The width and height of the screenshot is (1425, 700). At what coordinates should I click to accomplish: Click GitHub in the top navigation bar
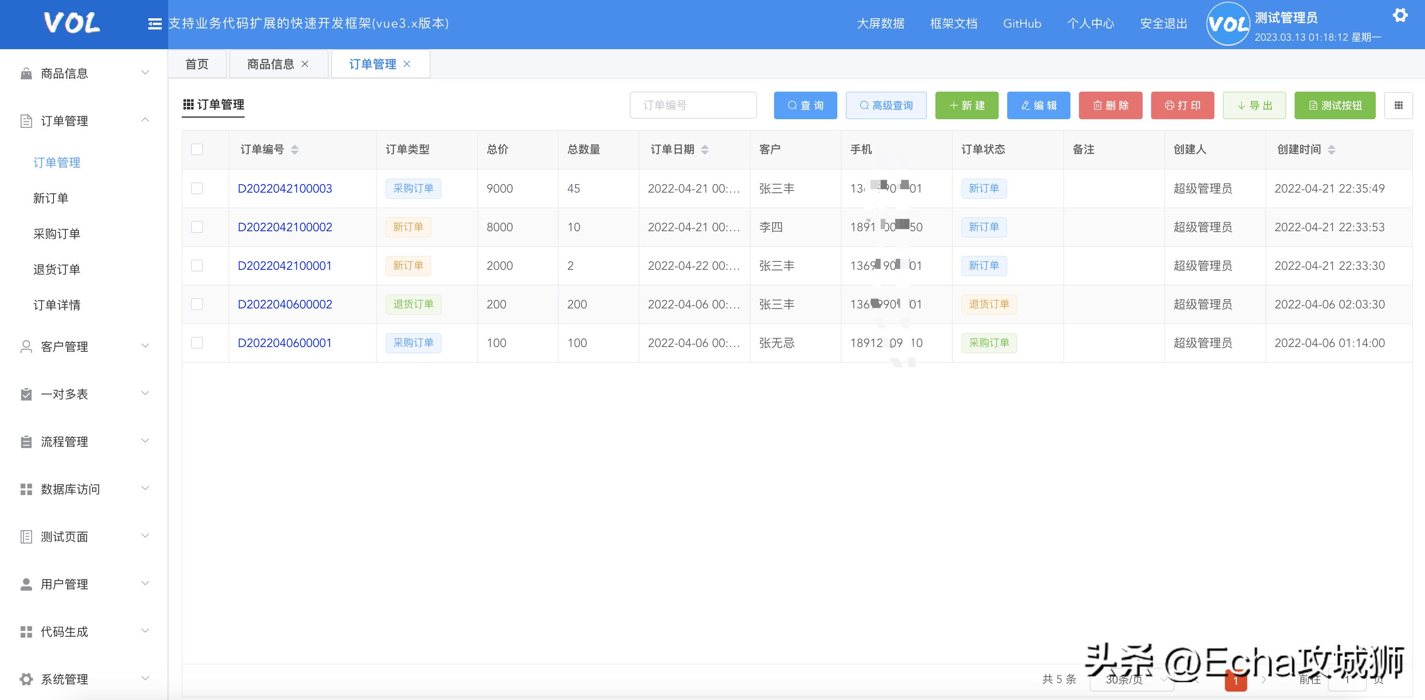click(1022, 24)
